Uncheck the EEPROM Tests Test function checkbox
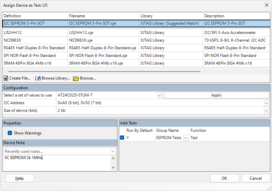Screen dimensions: 272x191 pos(122,138)
